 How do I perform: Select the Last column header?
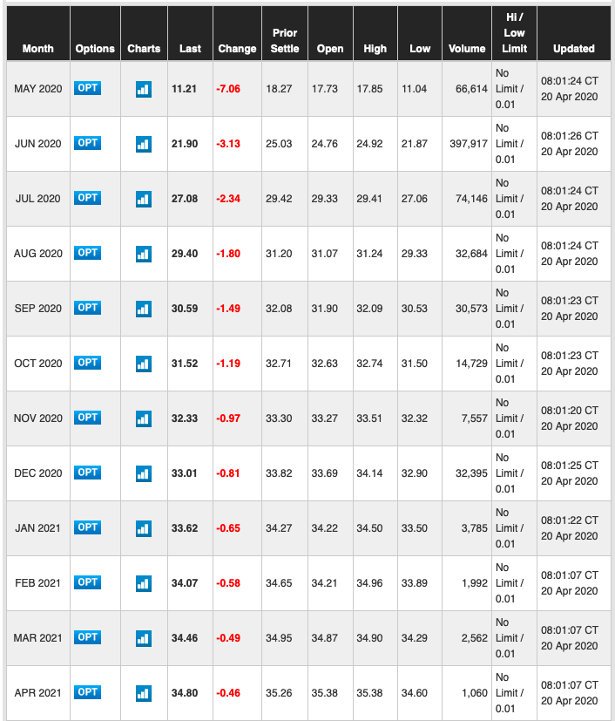pos(190,49)
